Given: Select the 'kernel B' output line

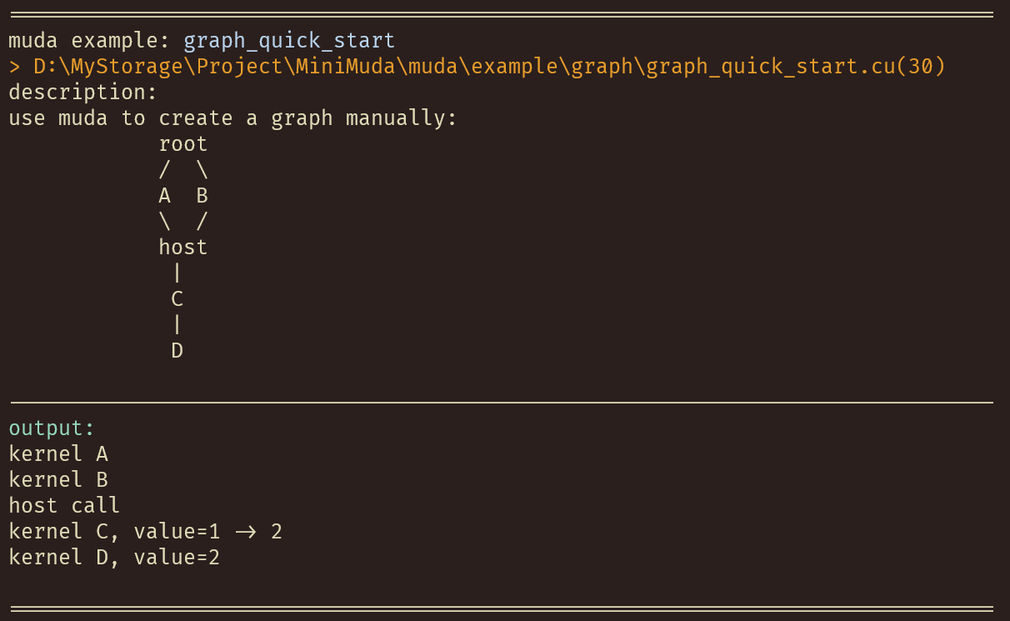Looking at the screenshot, I should pos(58,480).
